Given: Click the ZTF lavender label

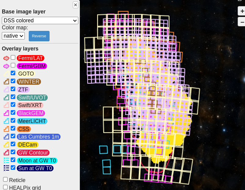Looking at the screenshot, I should point(23,90).
